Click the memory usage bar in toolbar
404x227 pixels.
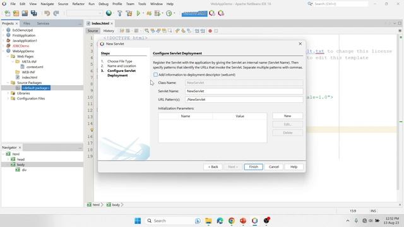pos(194,14)
